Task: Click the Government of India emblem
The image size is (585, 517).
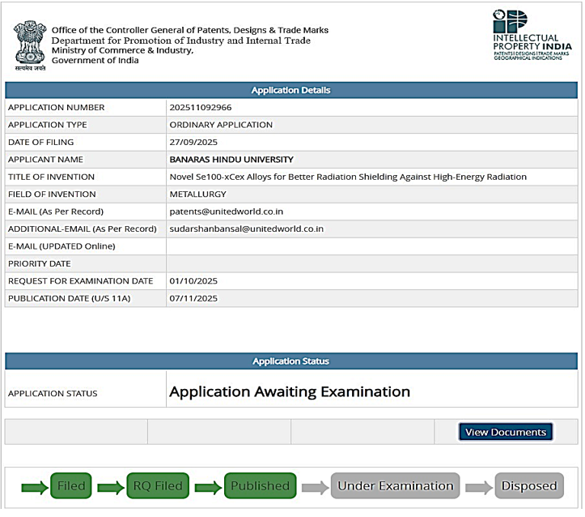Action: click(29, 45)
